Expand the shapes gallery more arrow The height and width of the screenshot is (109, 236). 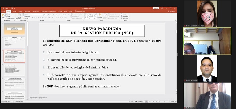[97, 18]
